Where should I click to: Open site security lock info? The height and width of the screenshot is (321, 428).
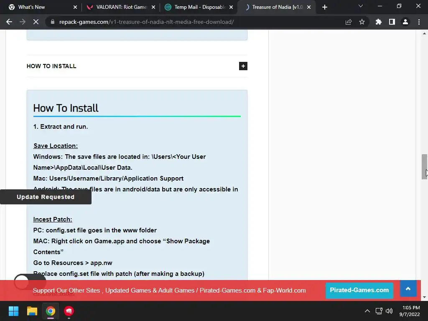click(x=53, y=22)
